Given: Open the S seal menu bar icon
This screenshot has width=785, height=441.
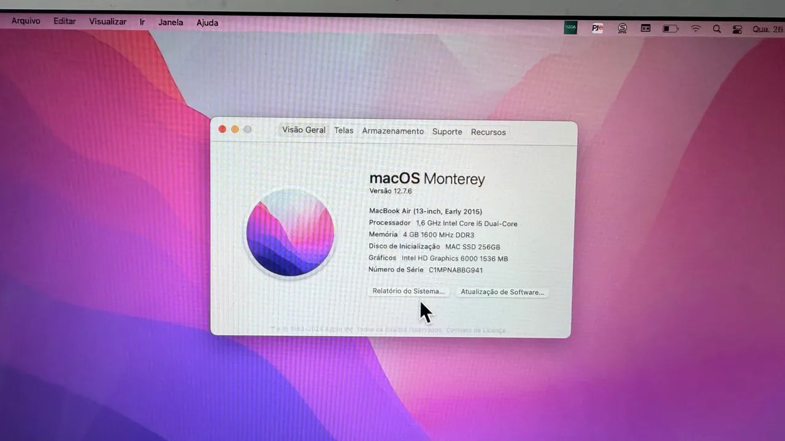Looking at the screenshot, I should click(622, 28).
